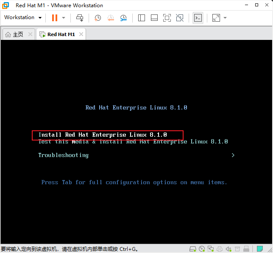Open the Workstation menu
273x253 pixels.
coord(23,17)
